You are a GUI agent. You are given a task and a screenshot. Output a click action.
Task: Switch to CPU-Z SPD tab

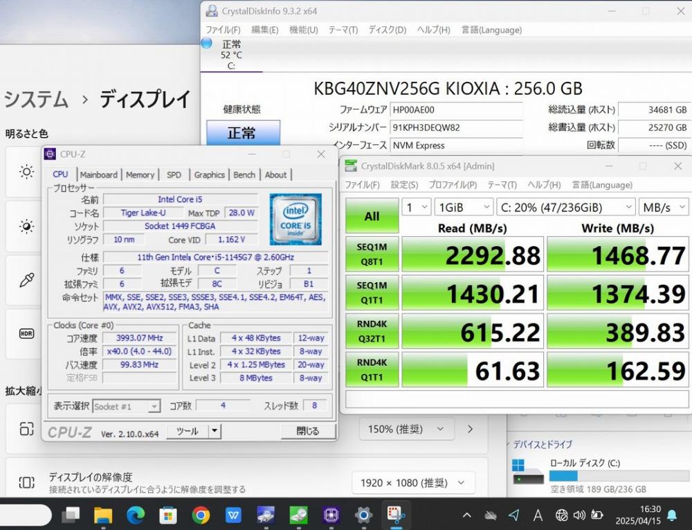[x=174, y=175]
